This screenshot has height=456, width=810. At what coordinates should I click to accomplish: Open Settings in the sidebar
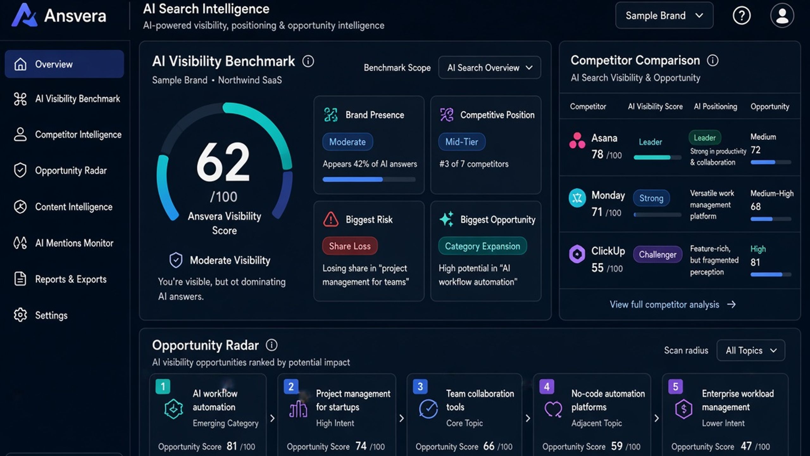(40, 315)
